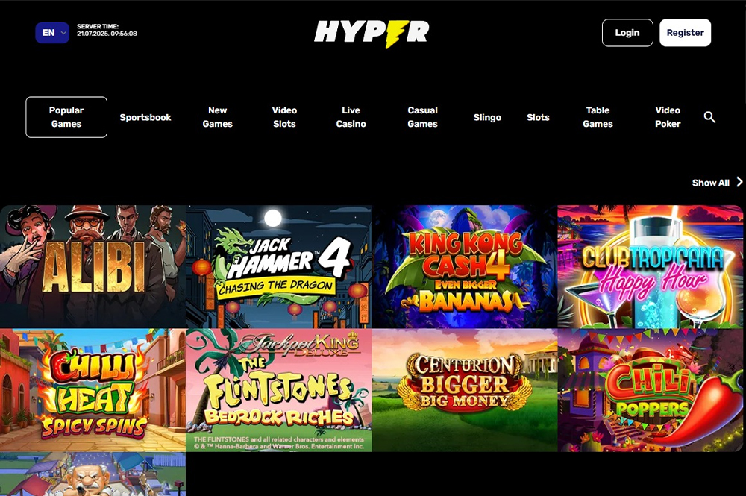Open the EN language dropdown
Image resolution: width=746 pixels, height=496 pixels.
52,33
